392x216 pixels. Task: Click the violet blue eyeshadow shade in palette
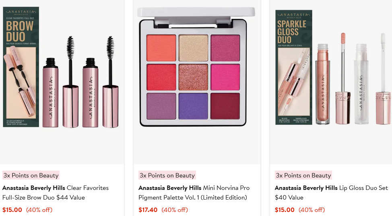[193, 106]
